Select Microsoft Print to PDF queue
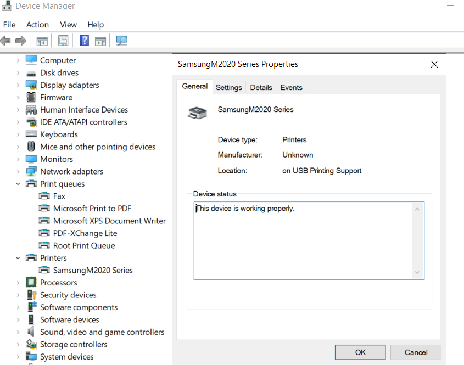 point(92,209)
